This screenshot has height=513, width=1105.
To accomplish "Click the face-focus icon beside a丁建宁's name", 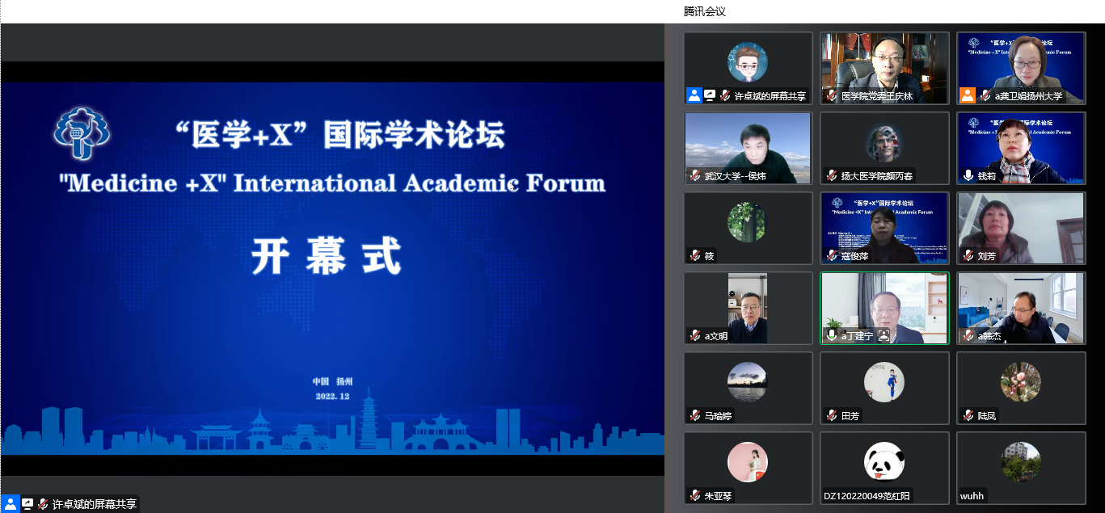I will (884, 335).
